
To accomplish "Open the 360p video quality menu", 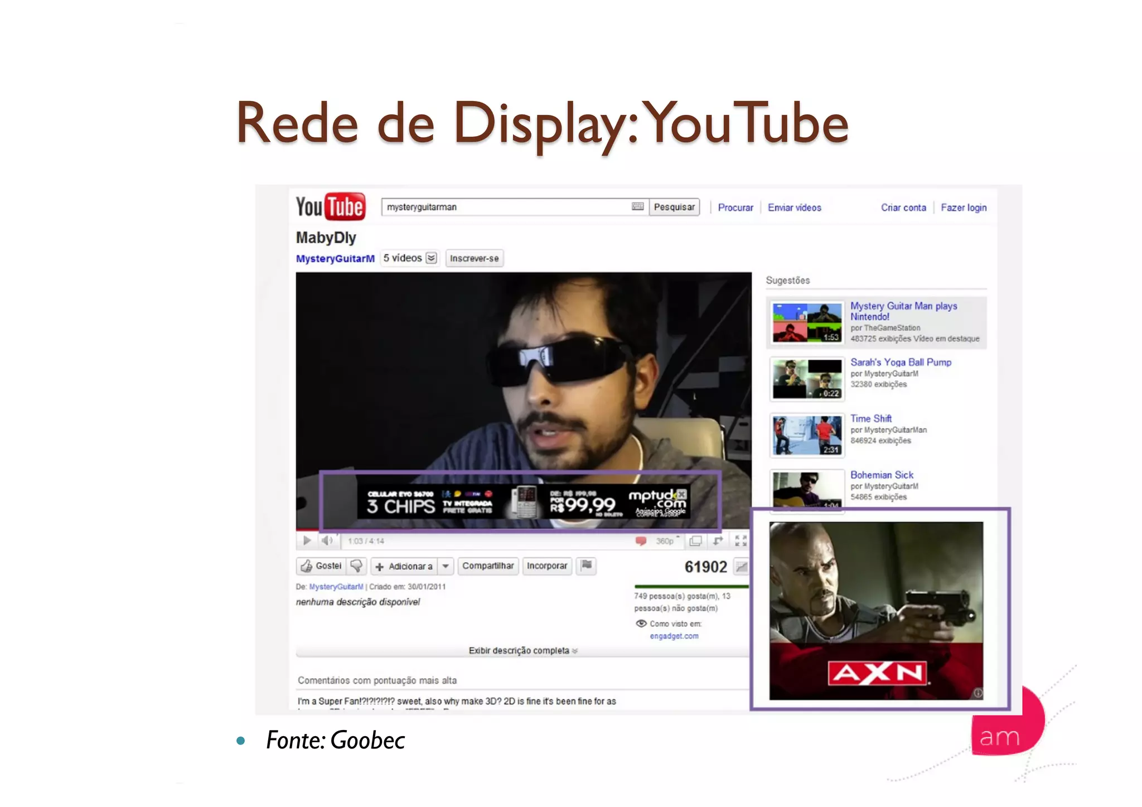I will click(667, 541).
